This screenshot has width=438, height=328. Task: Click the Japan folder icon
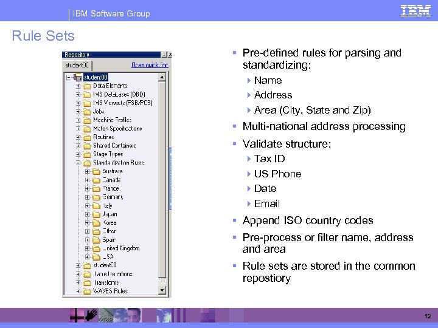[96, 214]
